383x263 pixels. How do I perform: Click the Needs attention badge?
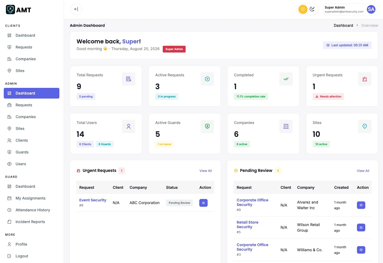click(x=328, y=96)
